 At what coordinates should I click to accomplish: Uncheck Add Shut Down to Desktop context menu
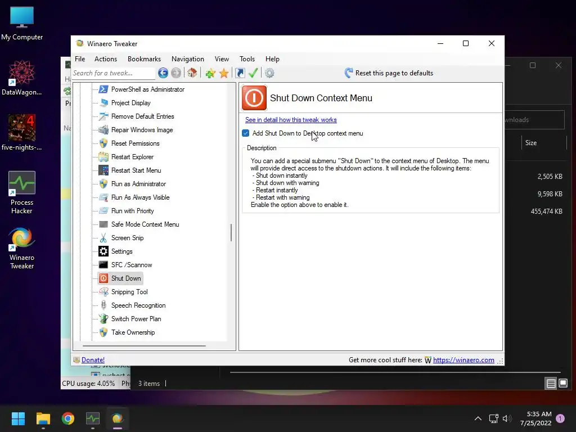click(x=246, y=133)
